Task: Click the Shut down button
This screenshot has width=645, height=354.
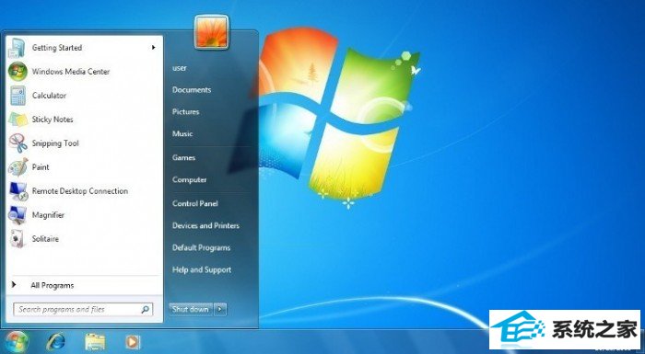Action: (x=191, y=309)
